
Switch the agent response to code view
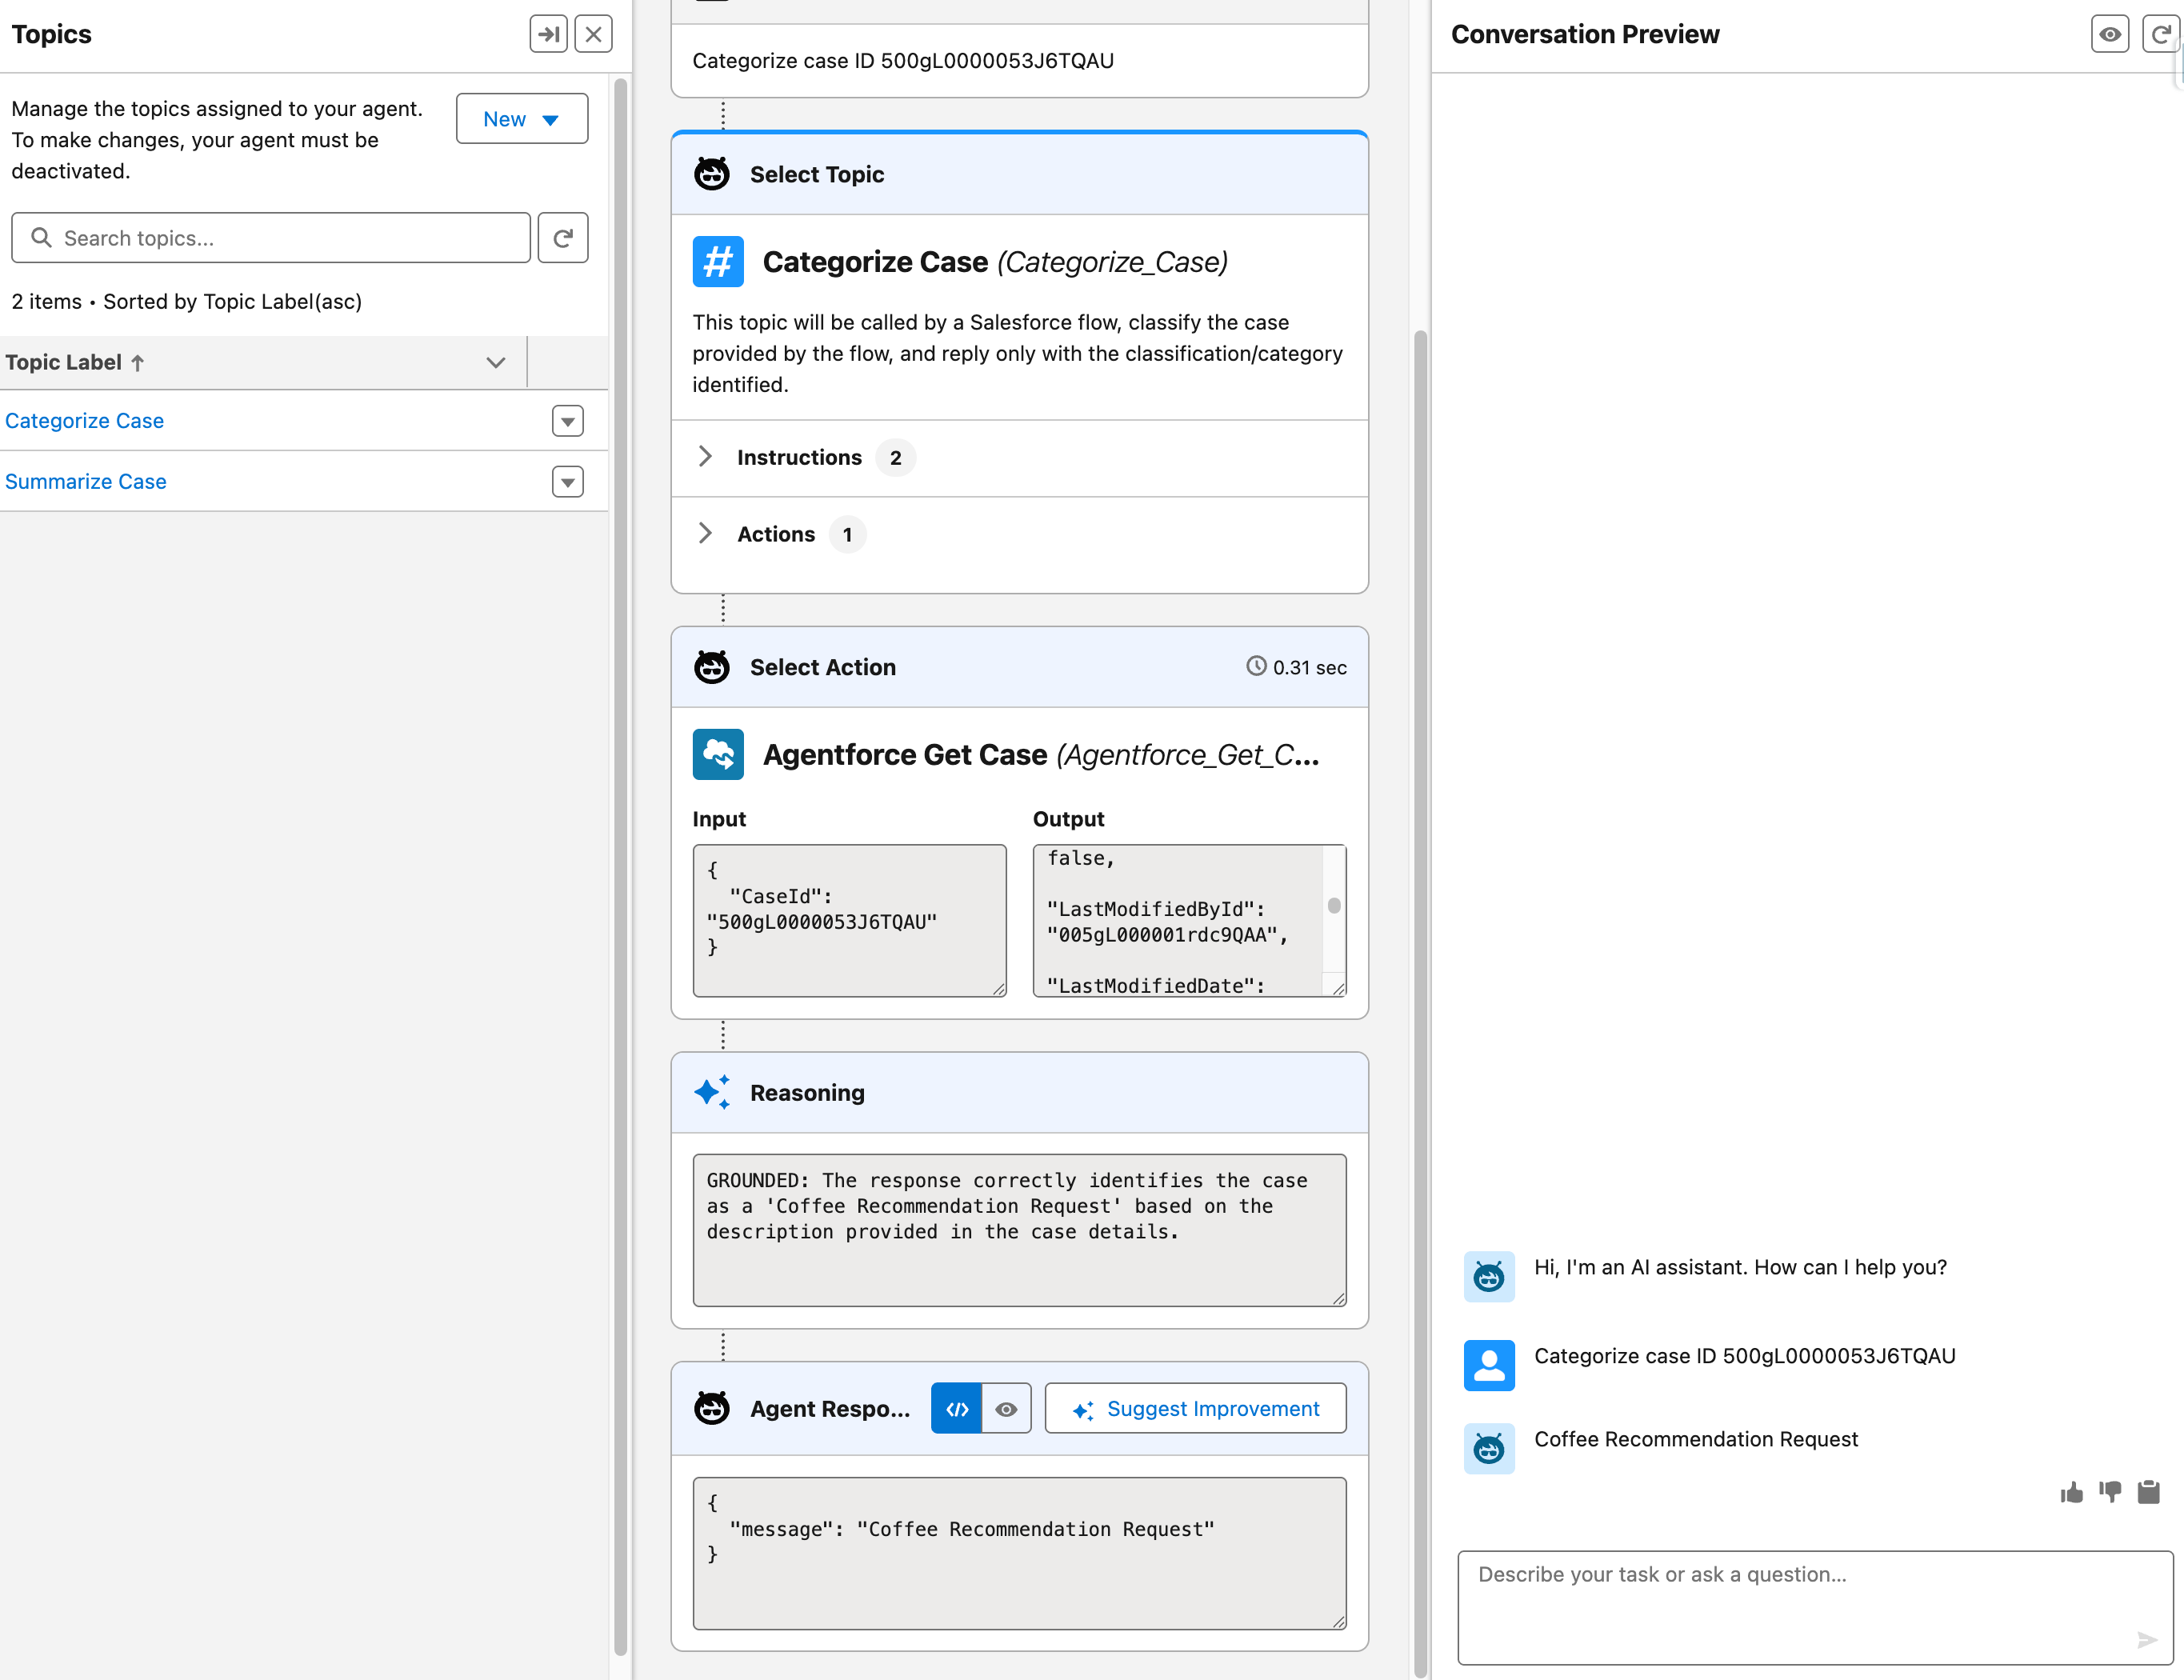pos(957,1409)
